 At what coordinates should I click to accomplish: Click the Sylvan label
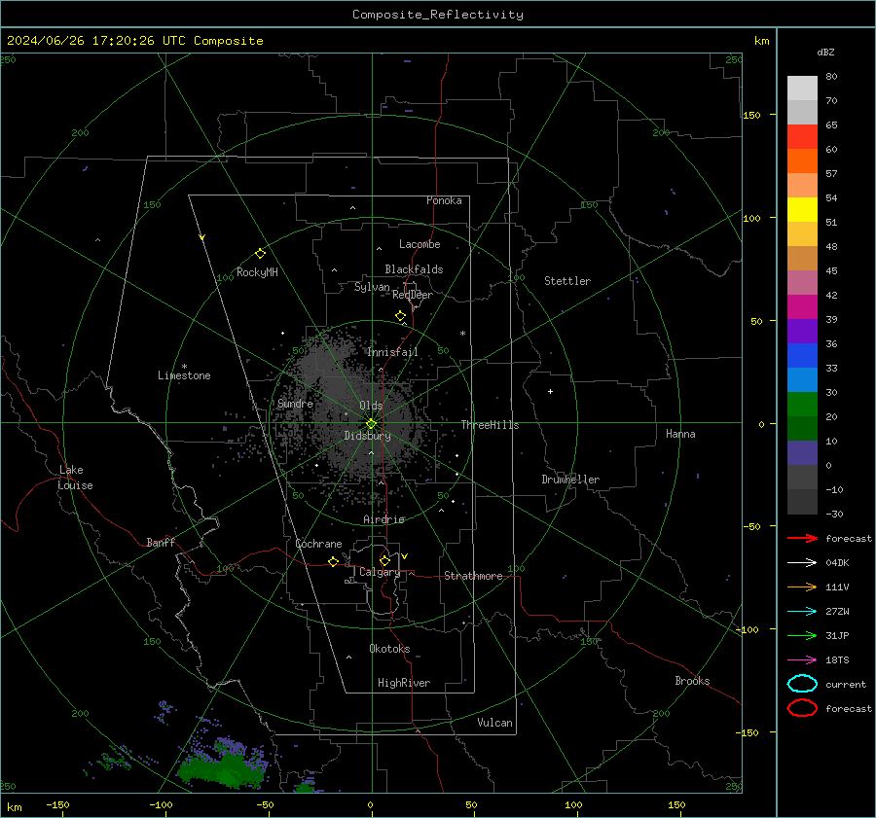pos(372,287)
